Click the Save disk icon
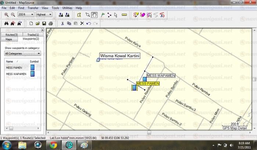Viewport: 257px width, 150px height. click(44, 23)
